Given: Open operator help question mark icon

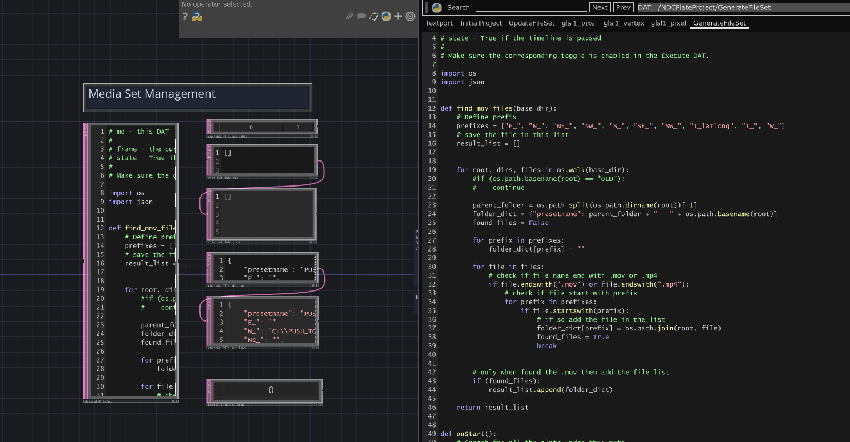Looking at the screenshot, I should point(184,17).
